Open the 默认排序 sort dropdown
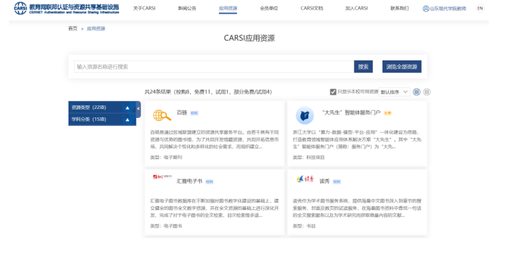Image resolution: width=508 pixels, height=258 pixels. [395, 92]
